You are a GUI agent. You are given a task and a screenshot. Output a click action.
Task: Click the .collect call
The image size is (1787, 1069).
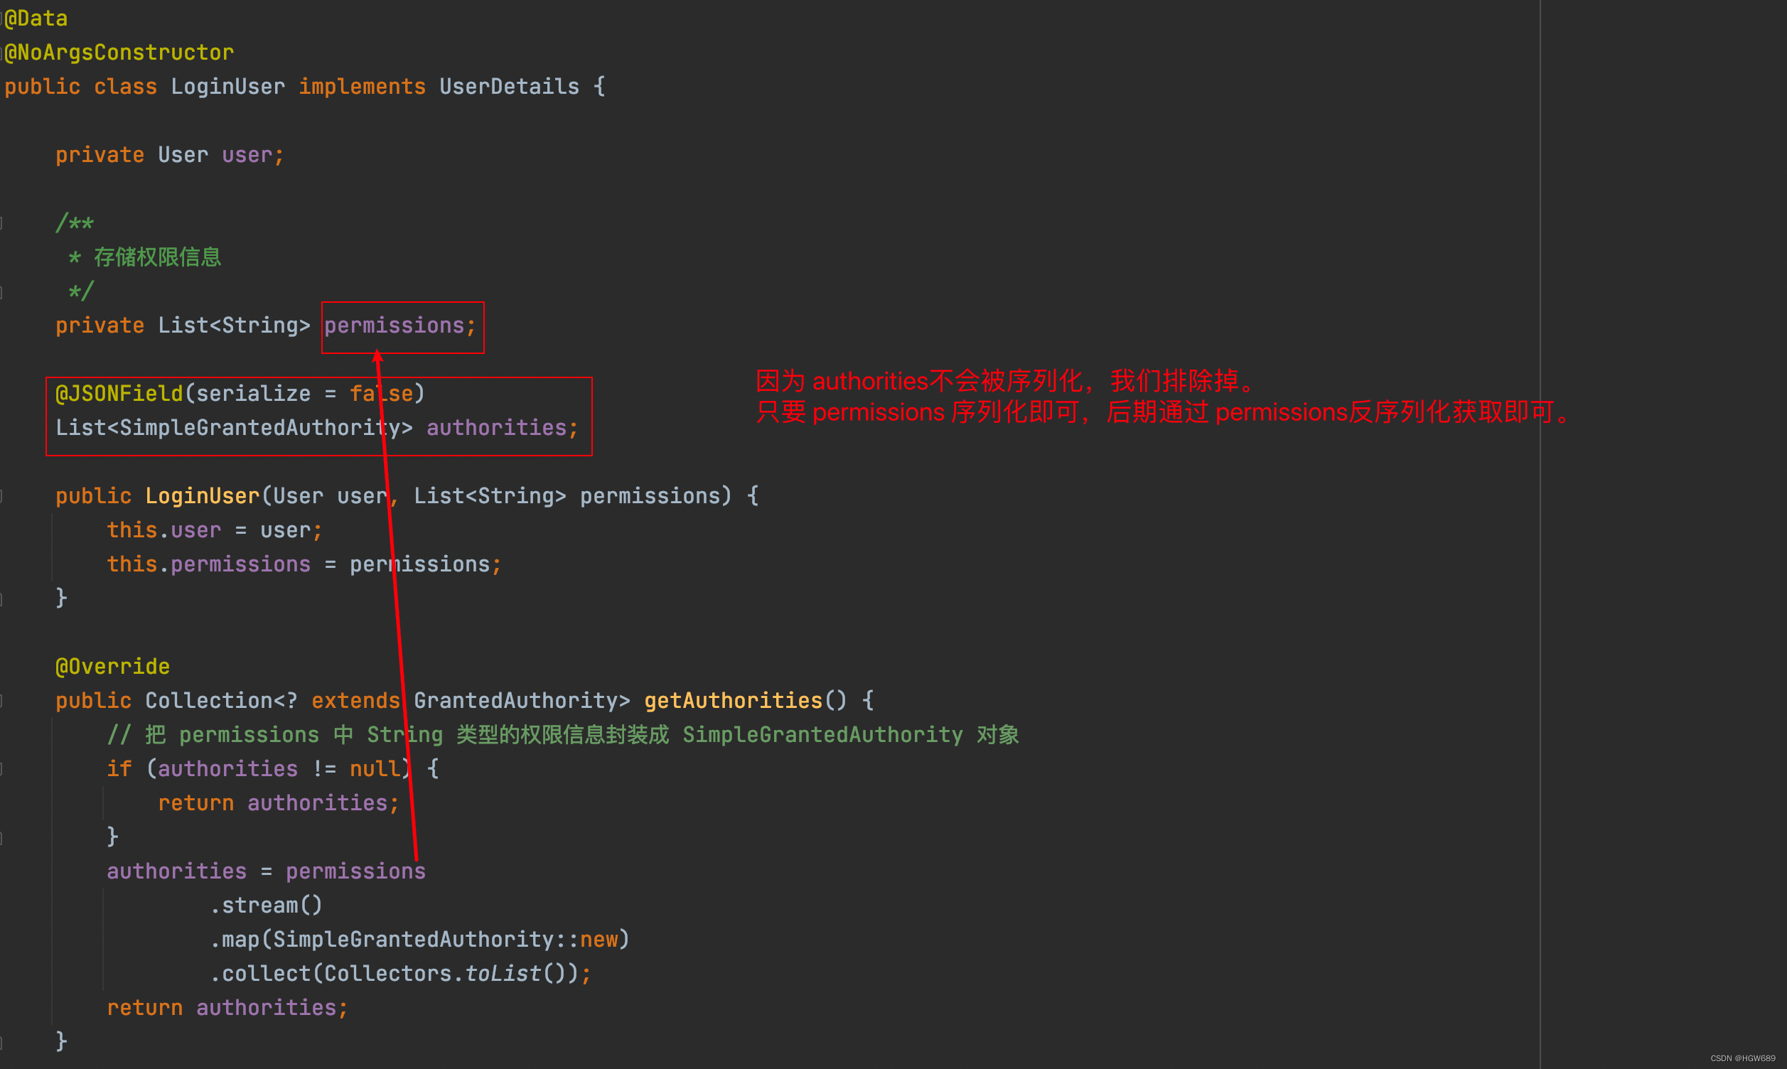coord(260,973)
